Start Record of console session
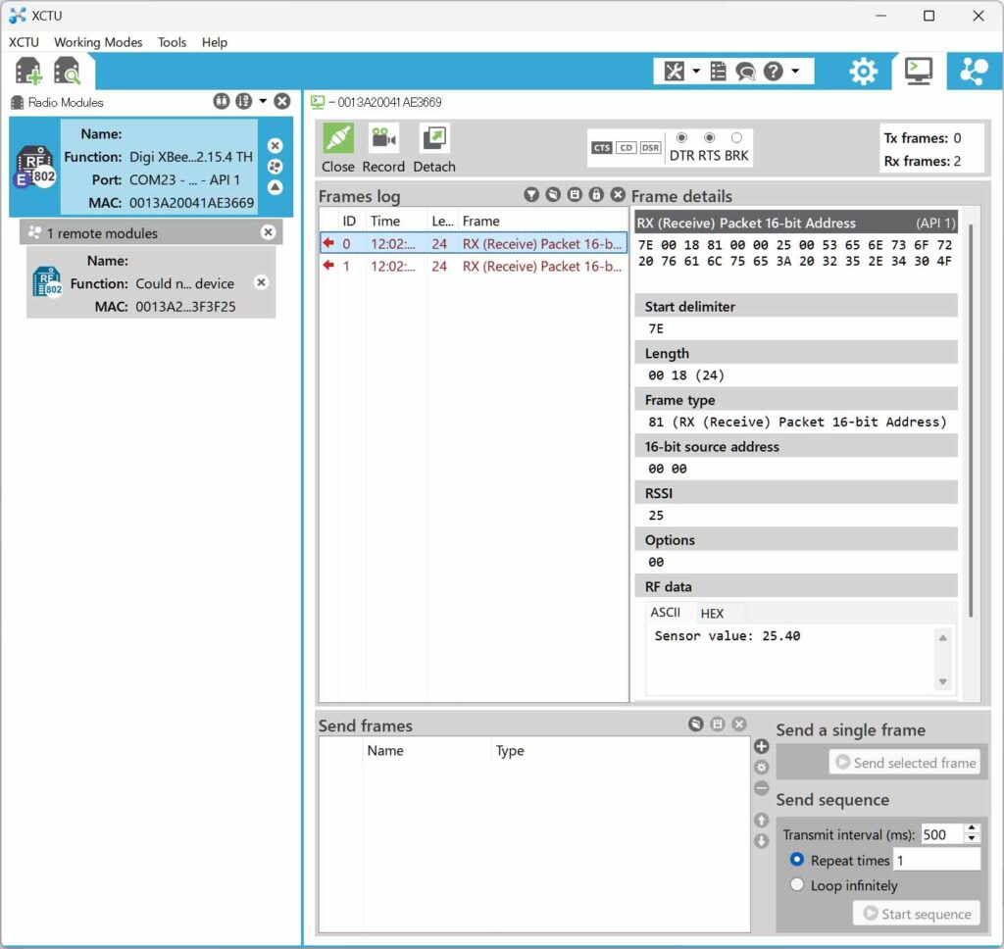 (383, 148)
